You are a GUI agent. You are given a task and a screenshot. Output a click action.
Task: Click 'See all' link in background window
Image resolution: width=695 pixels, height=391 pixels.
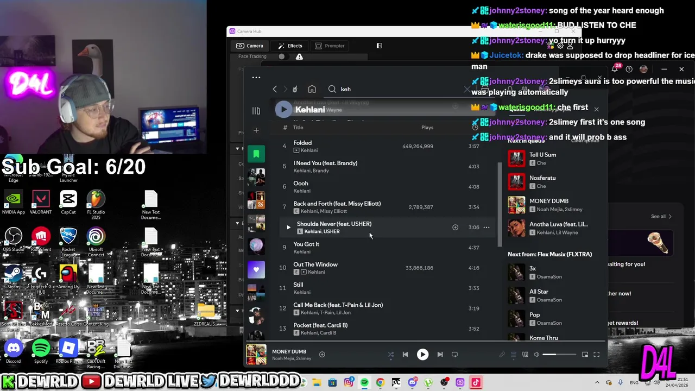pos(661,216)
